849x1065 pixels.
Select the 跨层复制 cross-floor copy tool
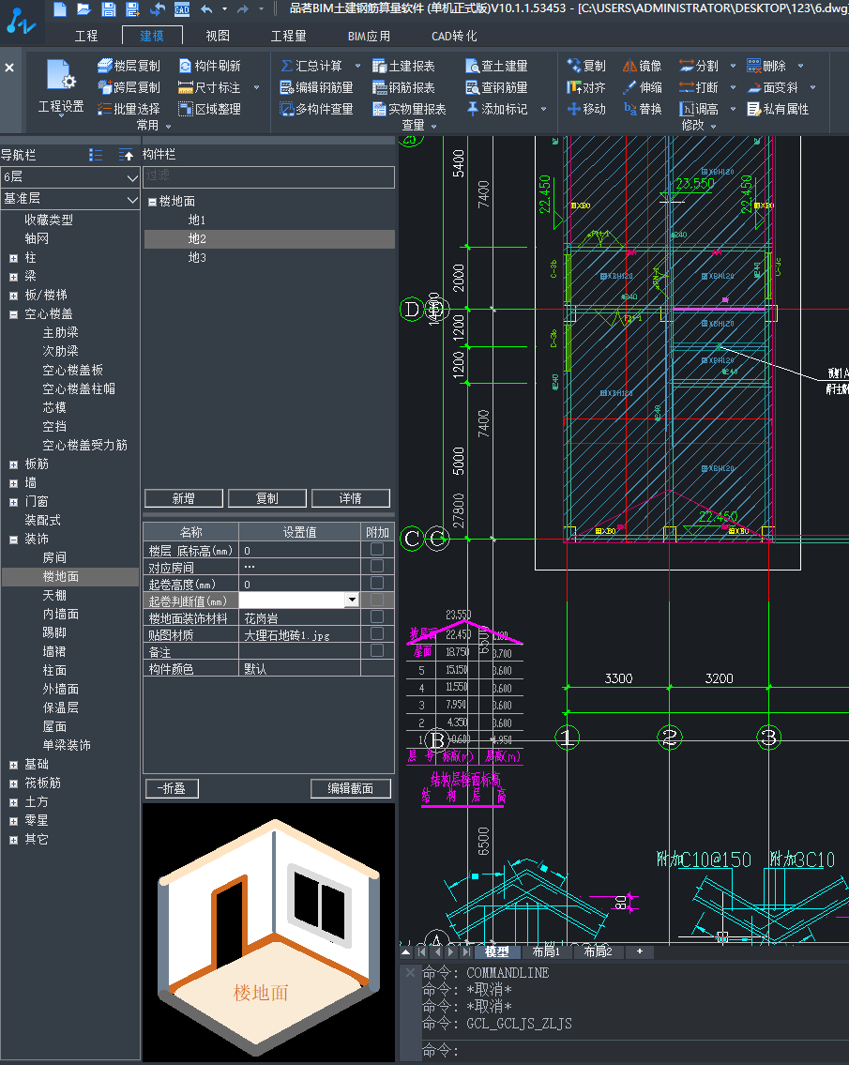(x=129, y=87)
